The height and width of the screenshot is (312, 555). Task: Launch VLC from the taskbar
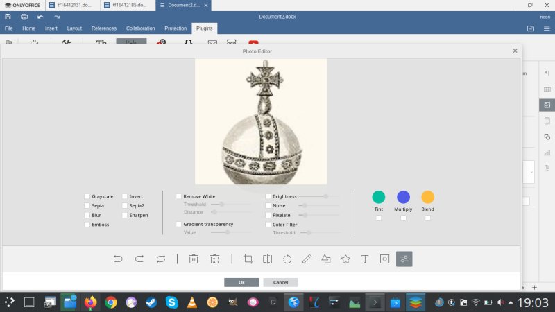point(192,302)
